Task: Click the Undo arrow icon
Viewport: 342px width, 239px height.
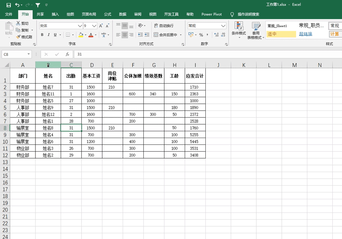Action: pyautogui.click(x=17, y=5)
